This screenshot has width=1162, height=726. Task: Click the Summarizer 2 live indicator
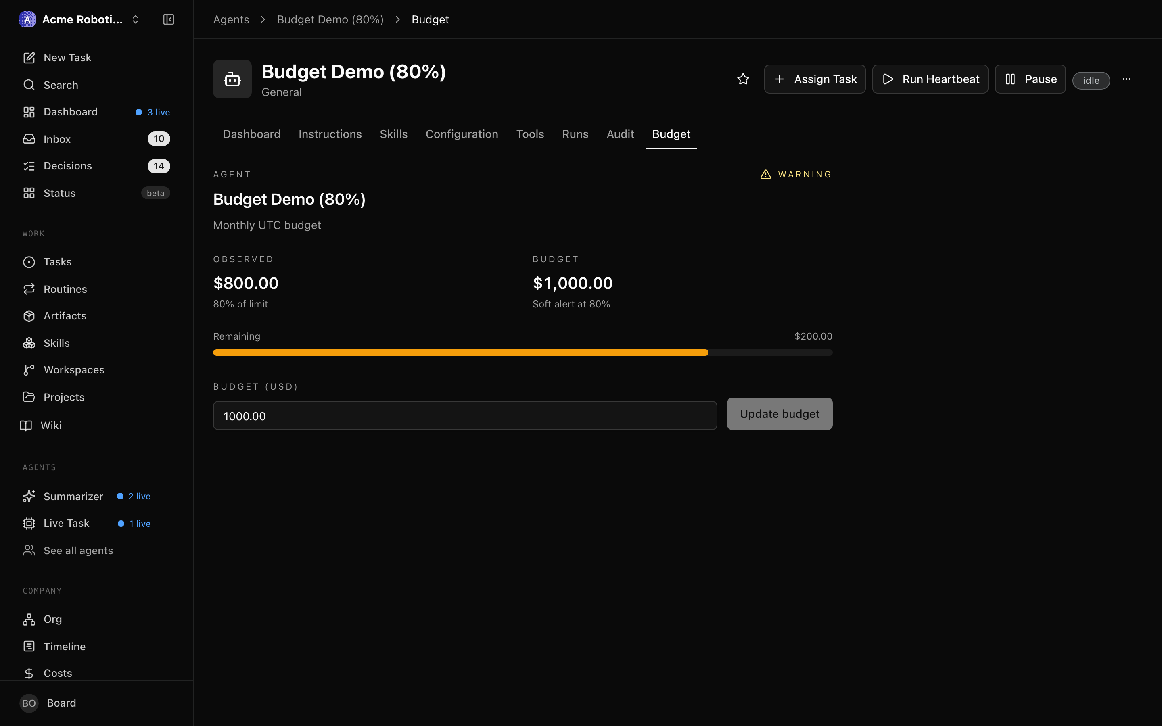tap(134, 496)
